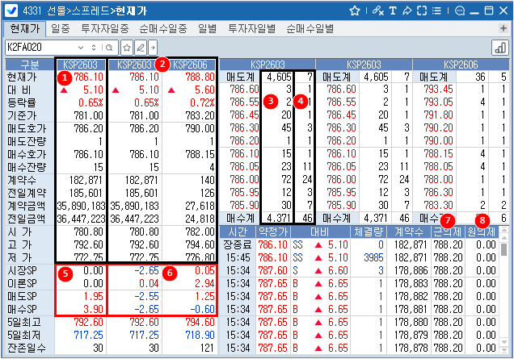Toggle the star icon beside the search button

point(126,47)
